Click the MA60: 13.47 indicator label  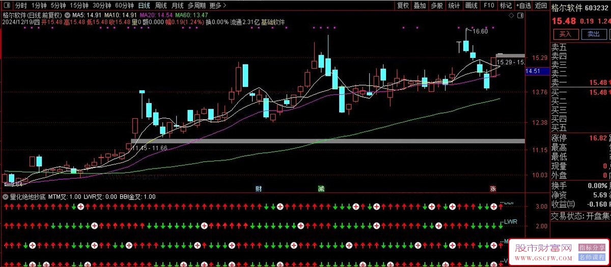click(191, 15)
